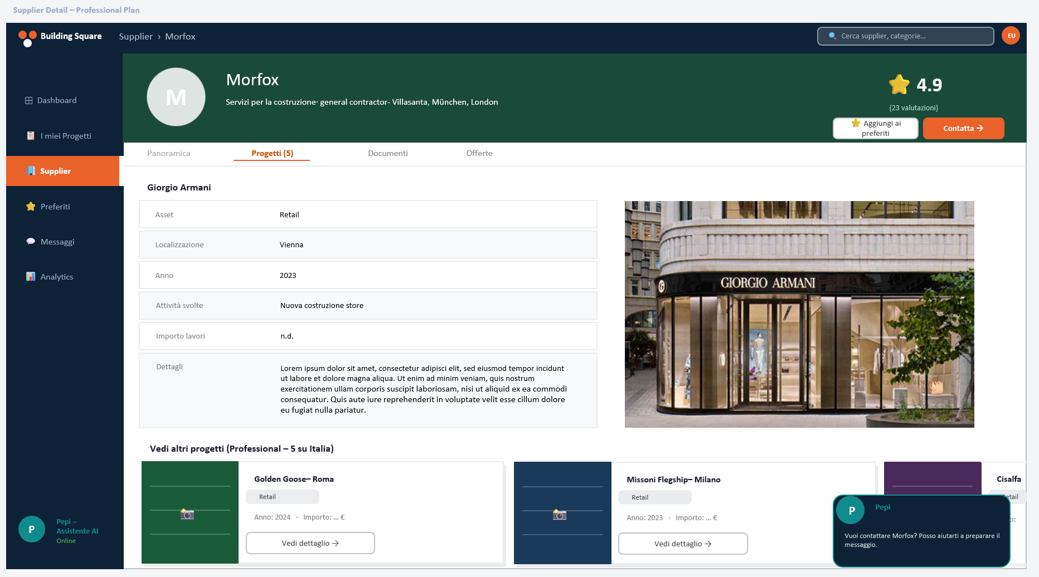
Task: Click the orange Contatta button
Action: point(964,128)
